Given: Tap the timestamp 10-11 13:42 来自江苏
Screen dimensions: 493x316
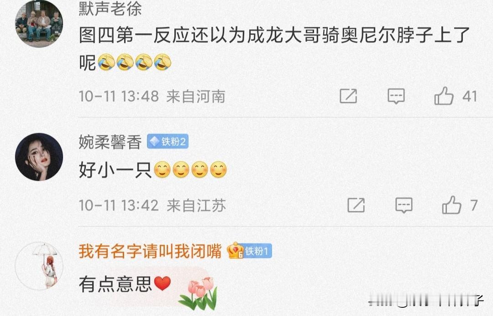Looking at the screenshot, I should (x=152, y=205).
